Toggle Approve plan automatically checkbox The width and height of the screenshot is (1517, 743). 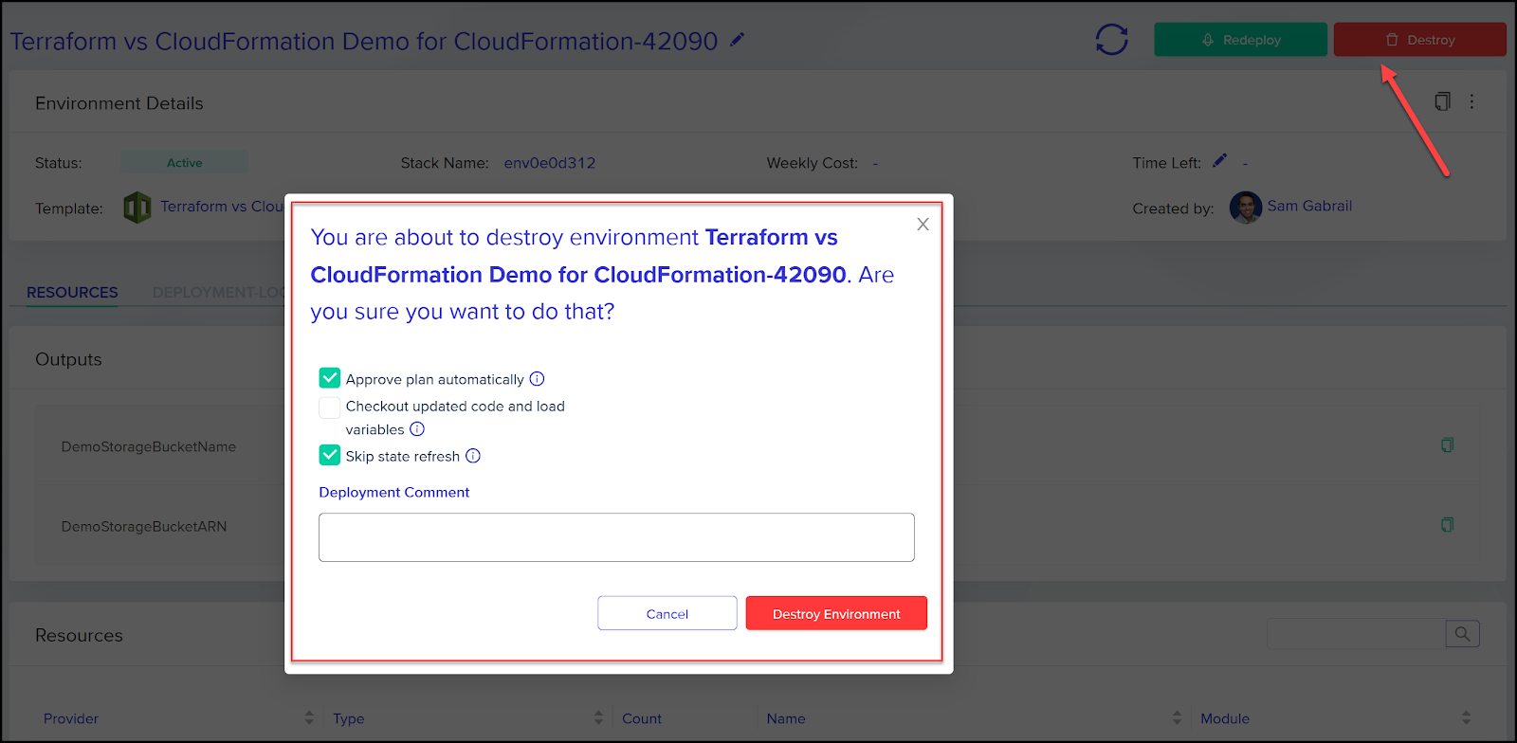pos(330,378)
